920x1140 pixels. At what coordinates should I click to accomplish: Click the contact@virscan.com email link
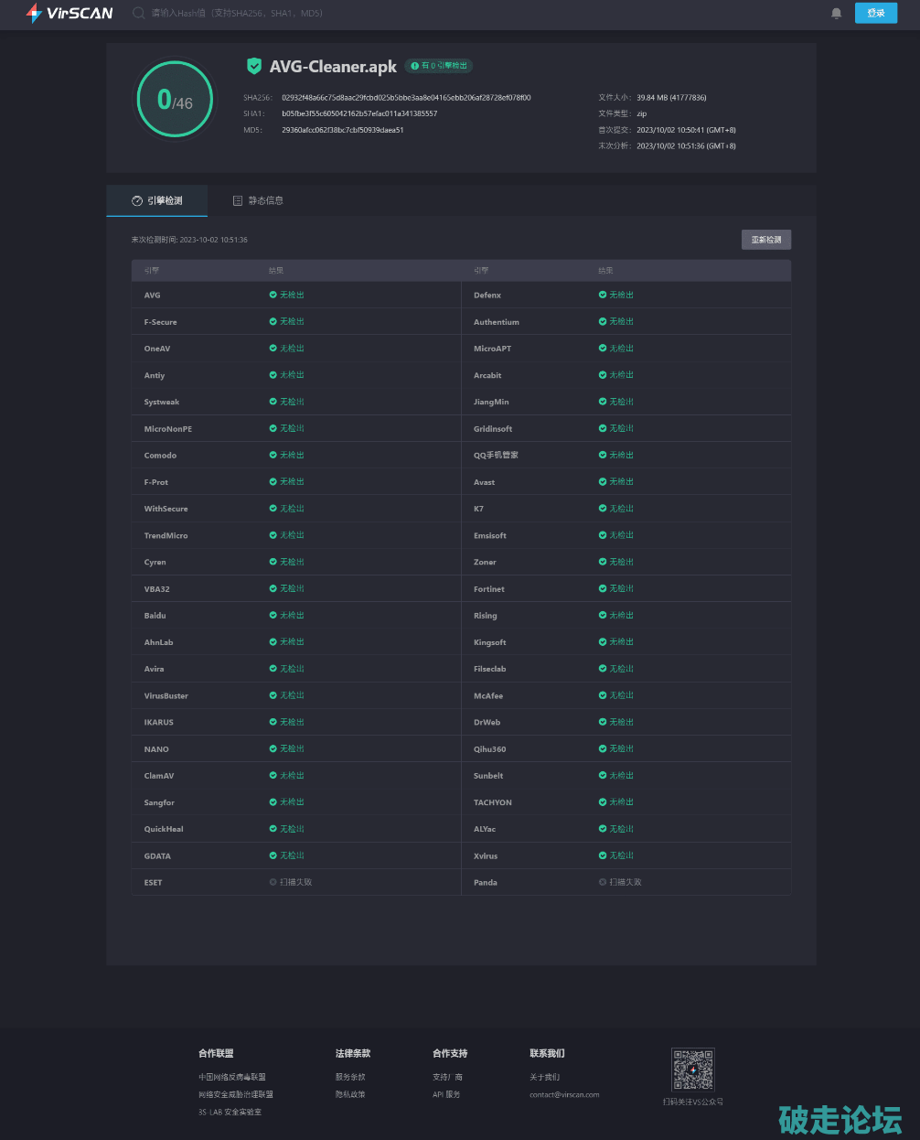pyautogui.click(x=564, y=1094)
